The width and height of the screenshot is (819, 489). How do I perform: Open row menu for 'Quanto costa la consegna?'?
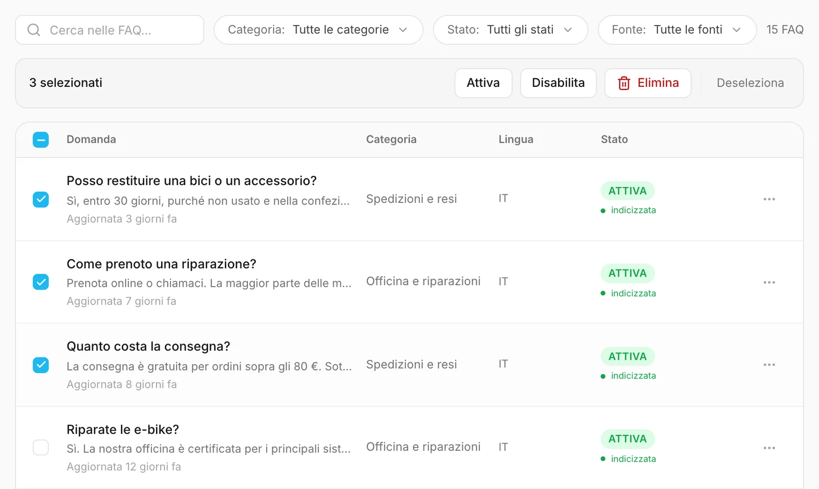769,364
